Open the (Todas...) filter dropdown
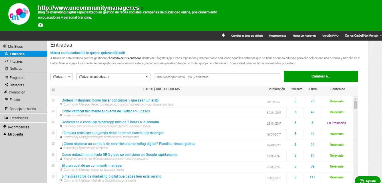Screen dimensions: 382x183 click(x=61, y=77)
